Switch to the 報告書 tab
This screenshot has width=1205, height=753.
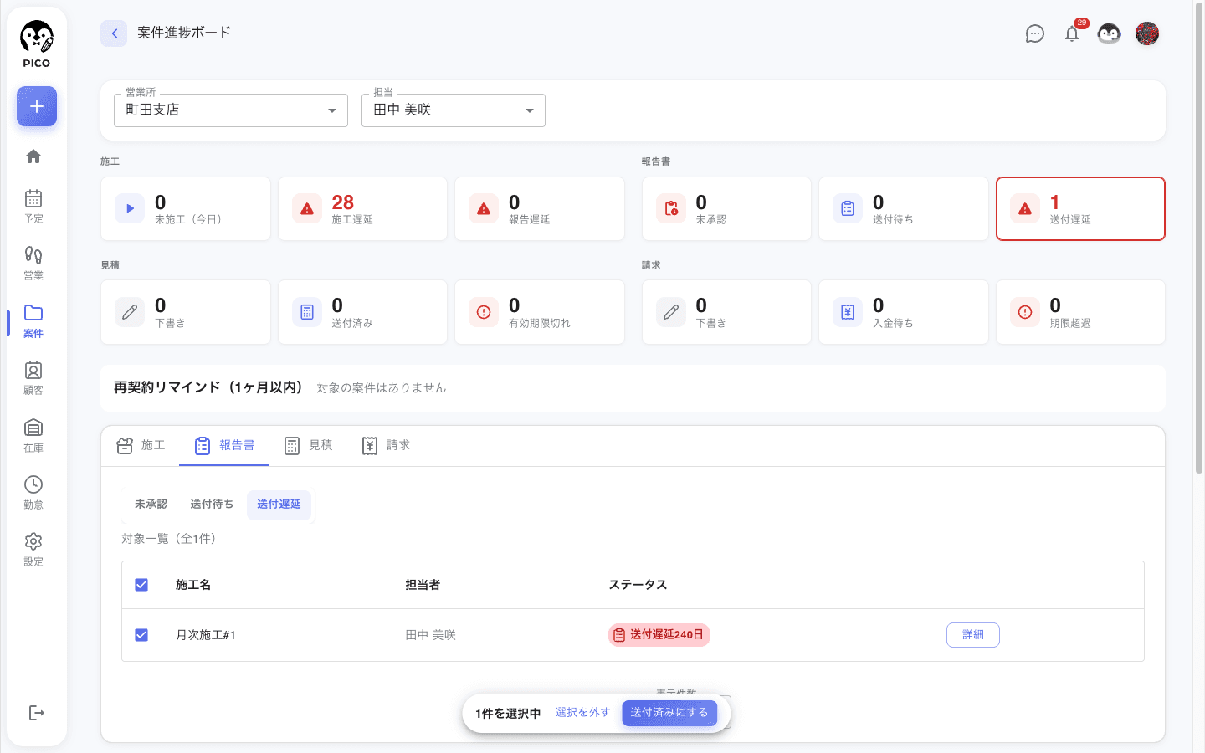point(224,446)
